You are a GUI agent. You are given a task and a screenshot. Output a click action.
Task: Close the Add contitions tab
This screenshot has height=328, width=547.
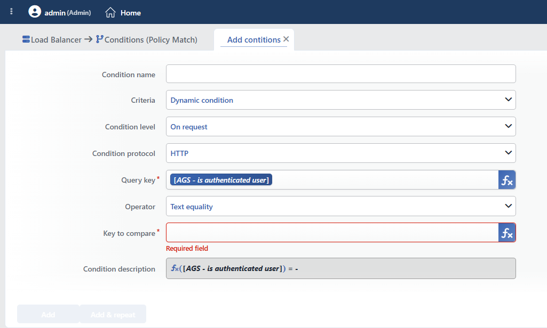[x=286, y=39]
